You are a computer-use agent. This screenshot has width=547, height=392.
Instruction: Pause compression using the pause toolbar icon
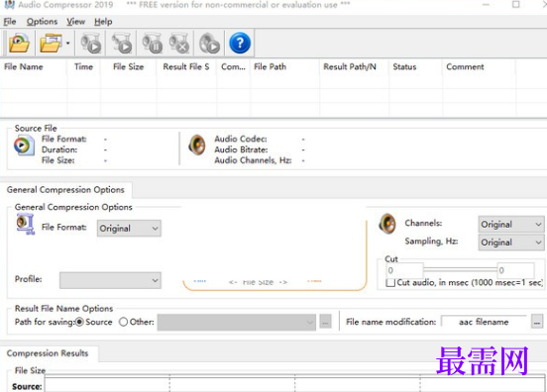tap(153, 44)
